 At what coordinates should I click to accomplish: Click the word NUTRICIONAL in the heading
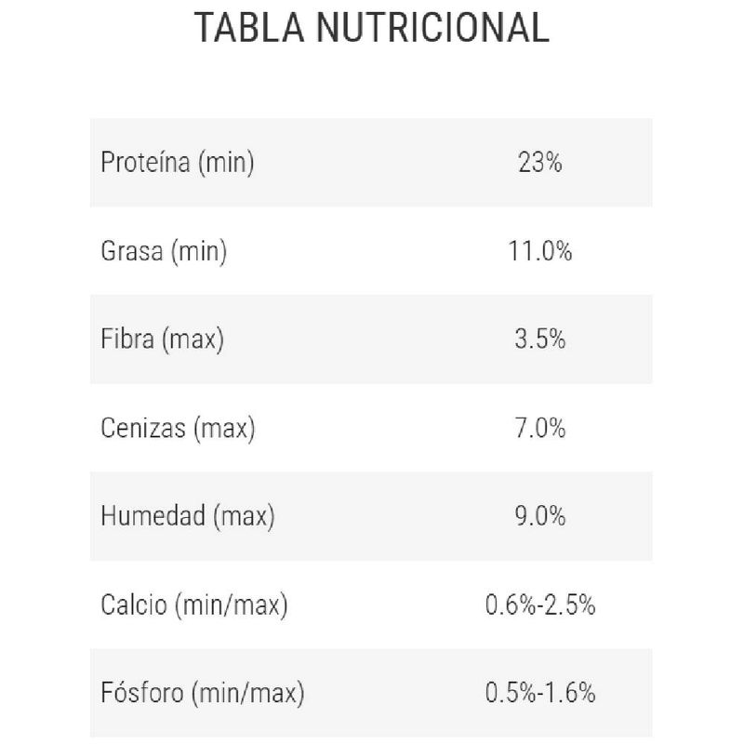point(432,28)
